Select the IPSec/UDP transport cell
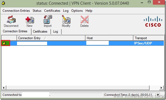The image size is (166, 100). 143,43
